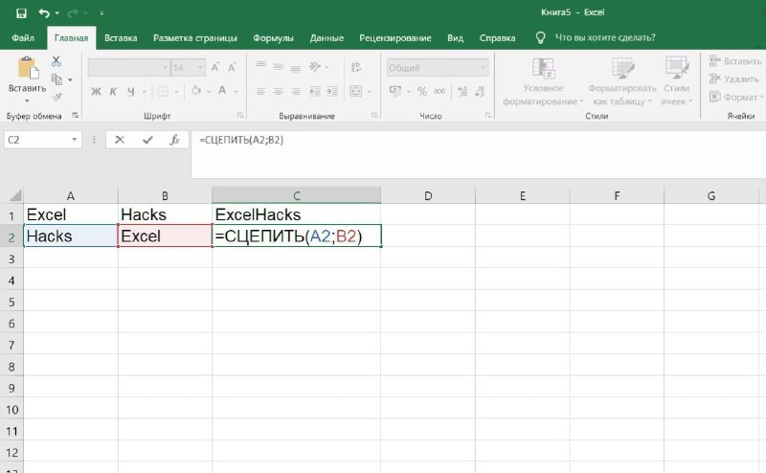Click the Cancel X formula button
The width and height of the screenshot is (766, 473).
120,140
